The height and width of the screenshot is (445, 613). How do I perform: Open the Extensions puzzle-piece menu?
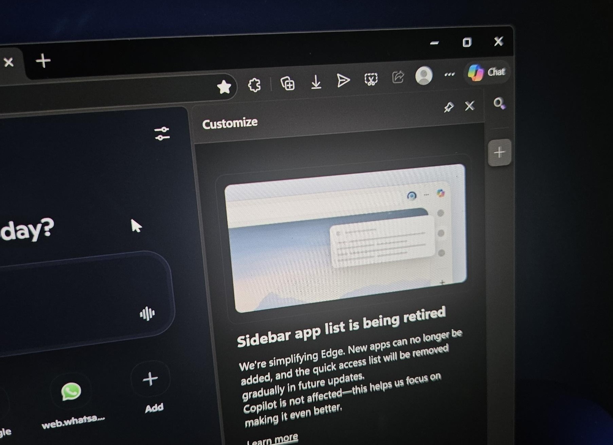[254, 85]
